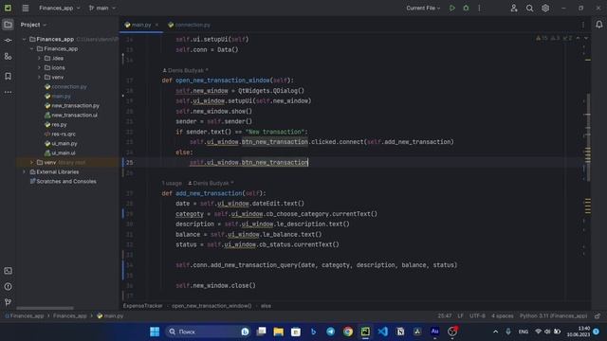The image size is (607, 341).
Task: Open res.py file
Action: coord(59,124)
